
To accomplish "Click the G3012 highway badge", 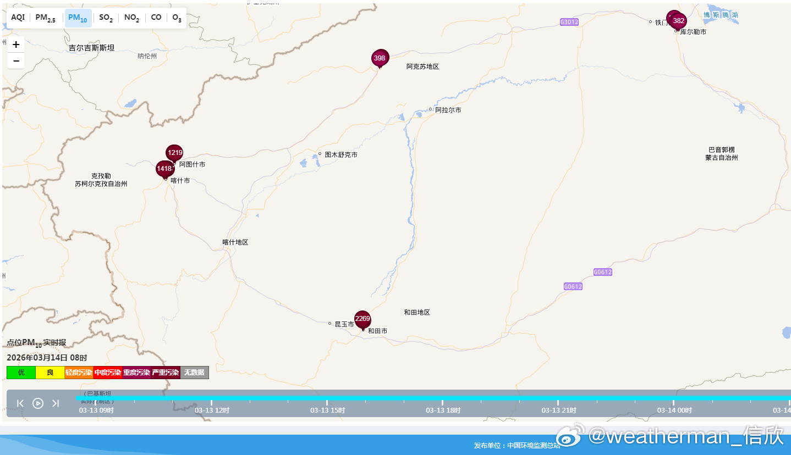I will click(x=569, y=22).
